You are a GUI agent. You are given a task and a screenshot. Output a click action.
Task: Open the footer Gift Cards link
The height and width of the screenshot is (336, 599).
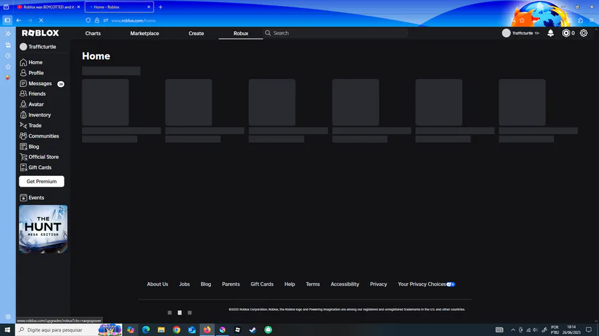(x=262, y=284)
